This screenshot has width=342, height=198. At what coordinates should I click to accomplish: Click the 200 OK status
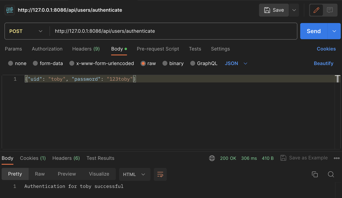click(228, 158)
